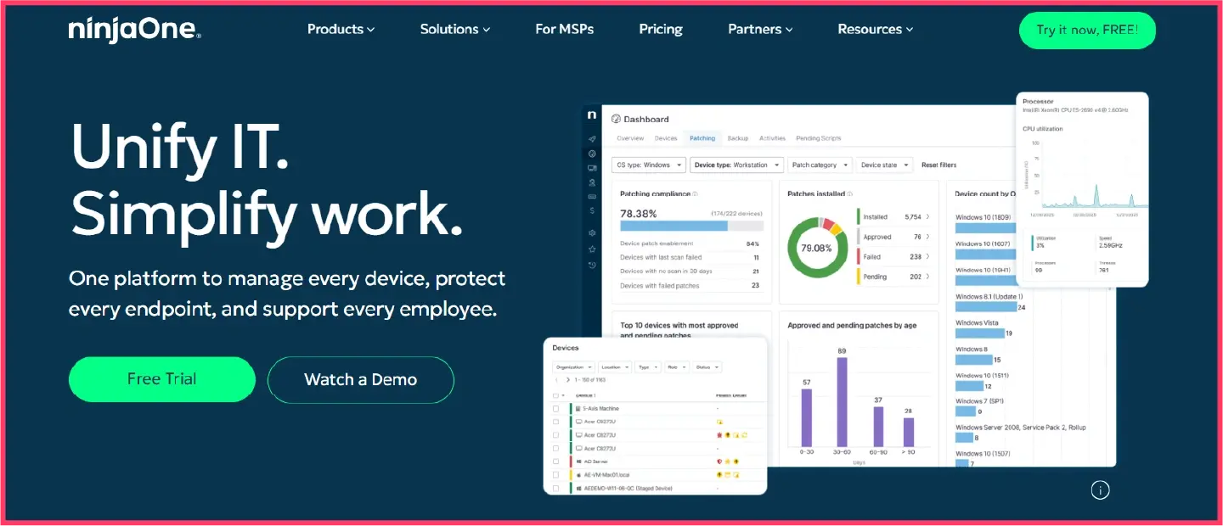Click the history clock icon in sidebar
Image resolution: width=1223 pixels, height=526 pixels.
coord(592,266)
